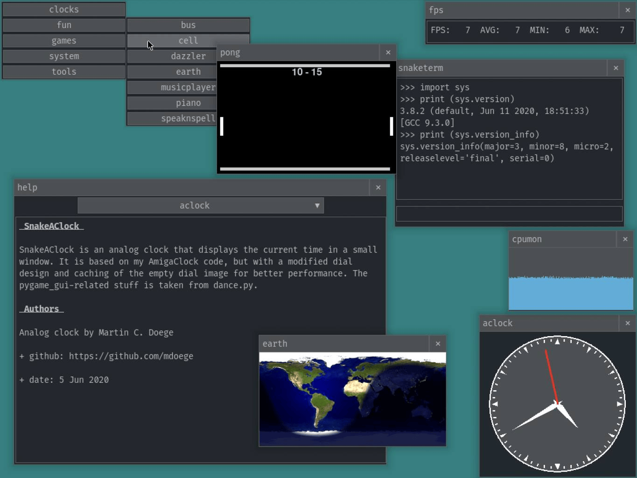Close the cpumon window
The image size is (637, 478).
click(625, 239)
